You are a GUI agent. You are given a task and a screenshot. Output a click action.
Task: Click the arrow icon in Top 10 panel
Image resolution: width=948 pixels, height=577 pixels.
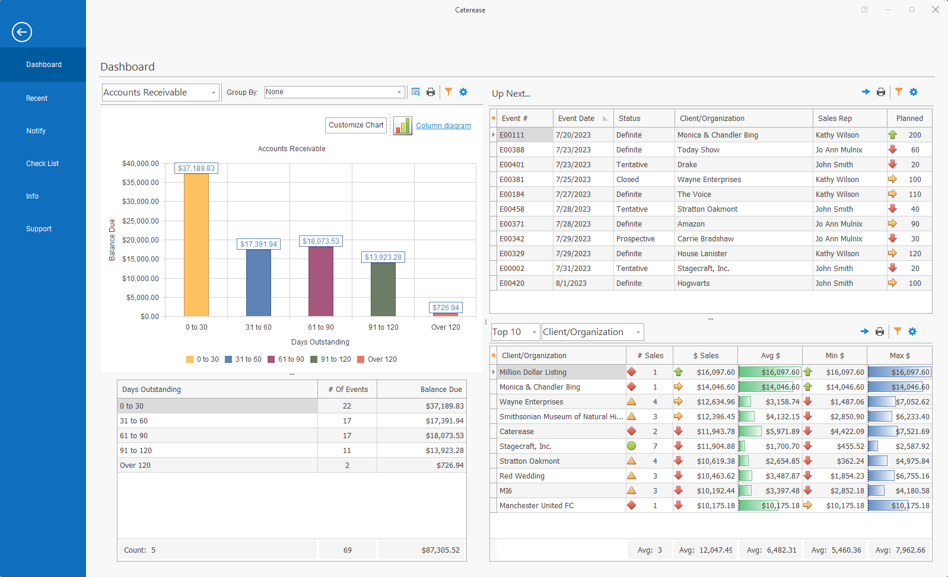(864, 331)
